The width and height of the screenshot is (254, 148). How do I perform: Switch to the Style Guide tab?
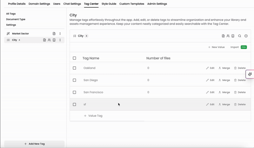[109, 4]
